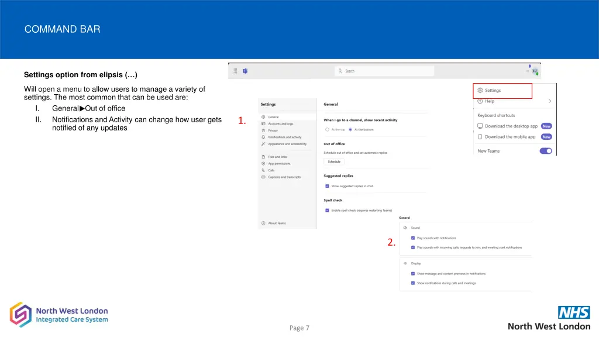
Task: Open Keyboard shortcuts menu entry
Action: [x=496, y=115]
